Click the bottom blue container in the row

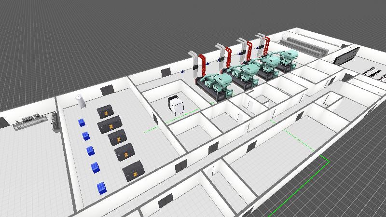coord(101,187)
